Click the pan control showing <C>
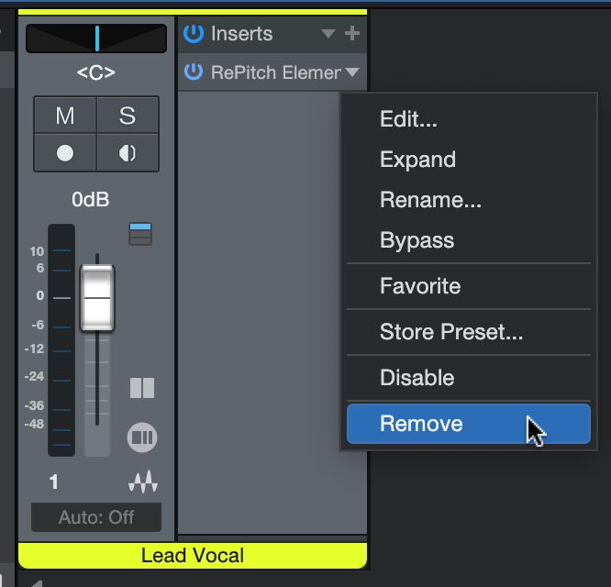Viewport: 611px width, 587px height. coord(96,39)
